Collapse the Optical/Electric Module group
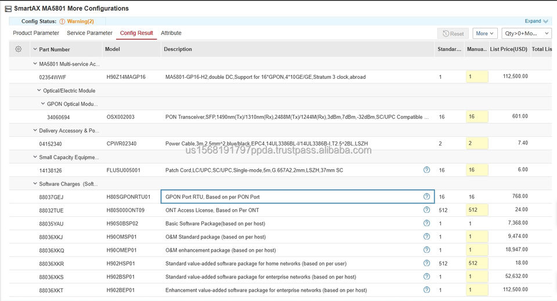 [39, 90]
